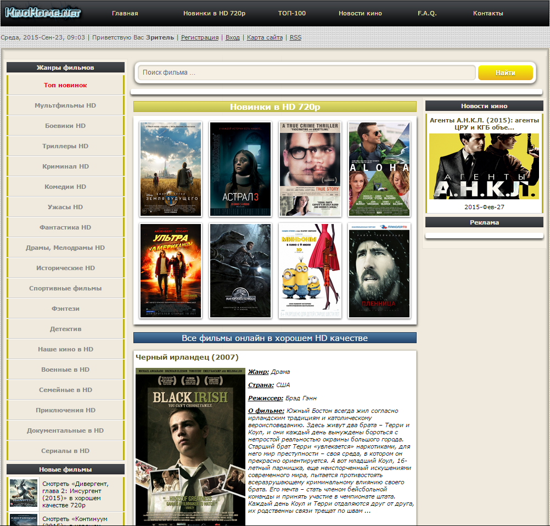Open the Миньоны movie poster

[310, 271]
